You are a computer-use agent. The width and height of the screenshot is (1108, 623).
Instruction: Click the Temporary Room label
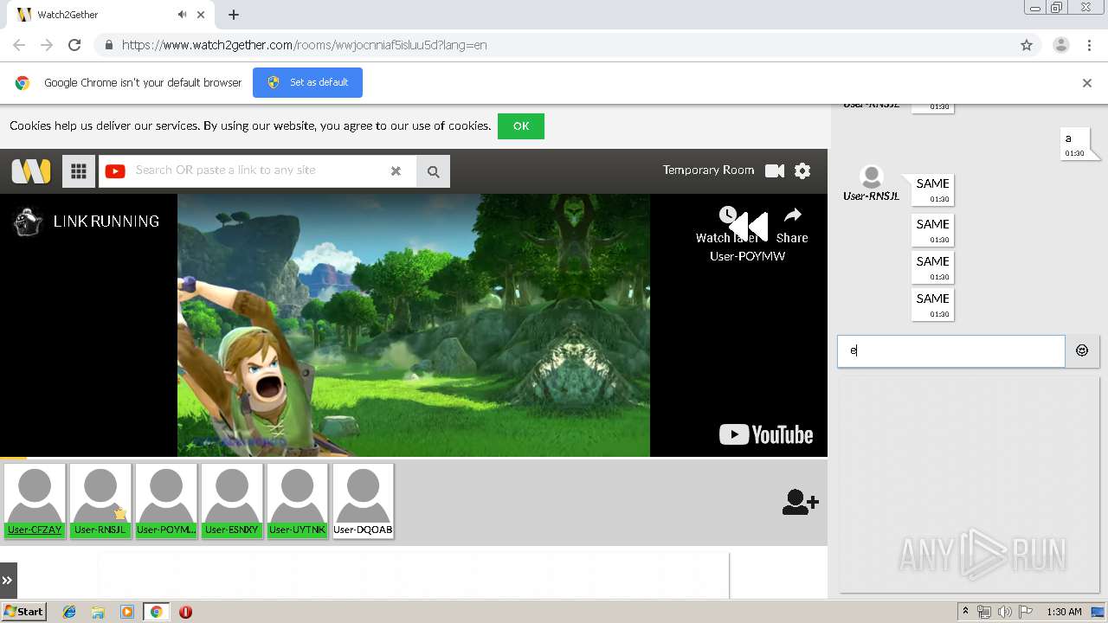708,170
